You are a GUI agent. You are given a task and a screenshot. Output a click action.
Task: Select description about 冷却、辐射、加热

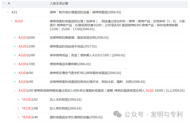tap(97, 82)
